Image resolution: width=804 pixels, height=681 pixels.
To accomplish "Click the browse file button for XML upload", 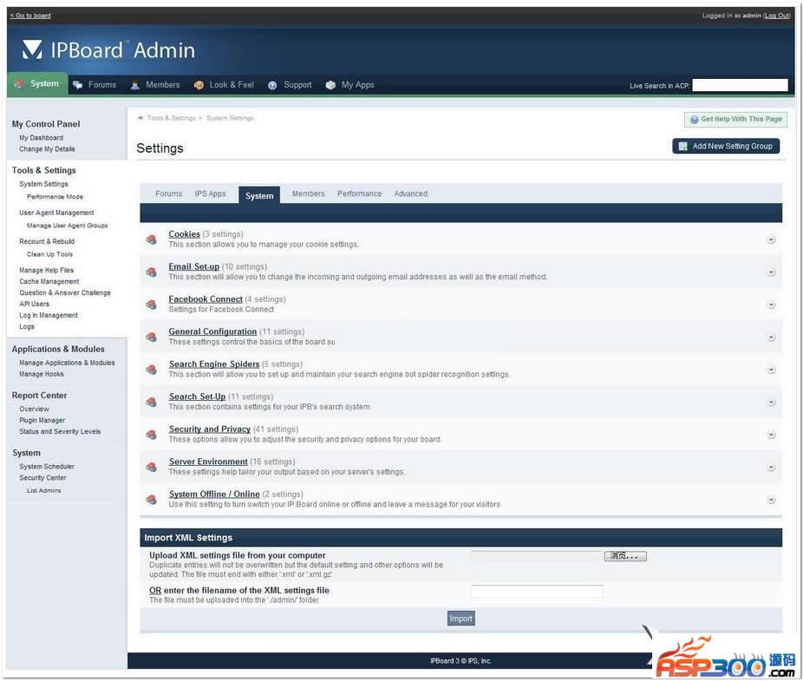I will tap(625, 556).
